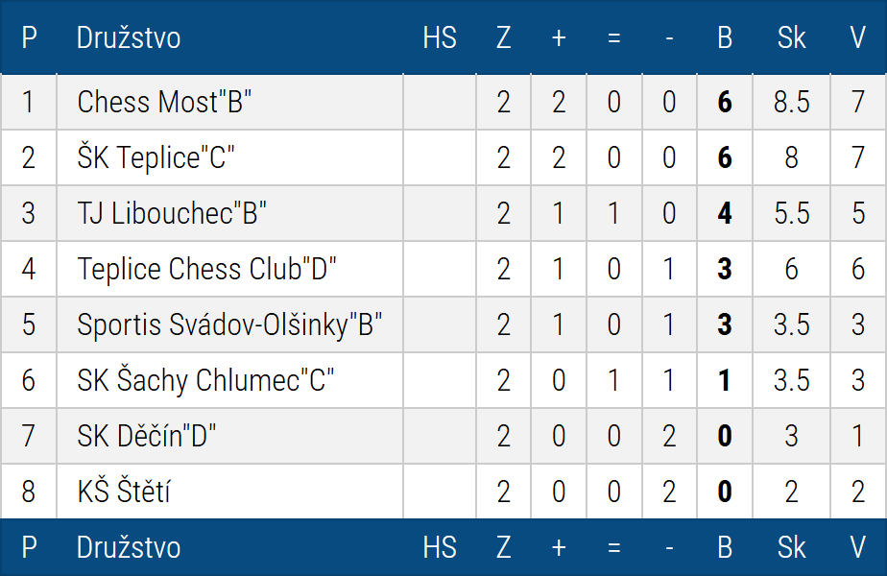Select bold points value 4 in Libouchec row

(725, 213)
